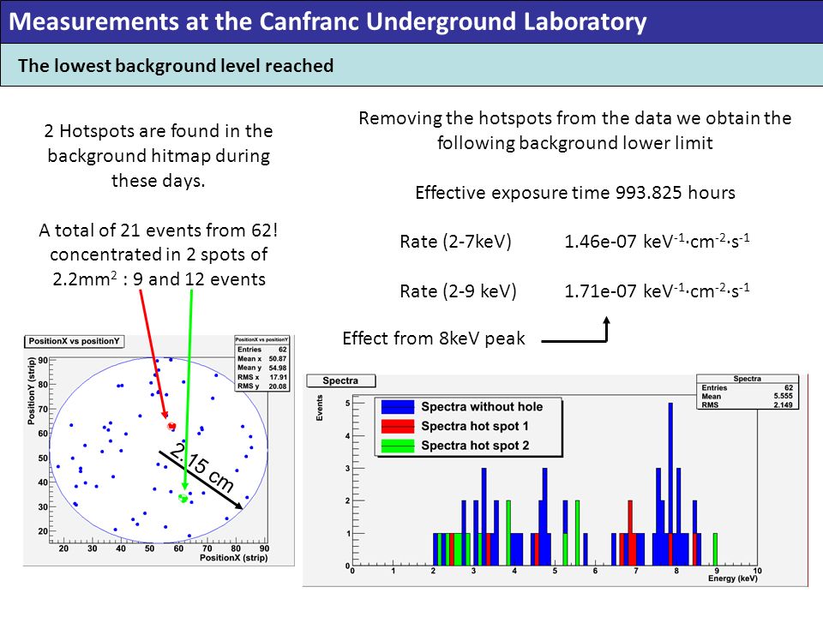Screen dimensions: 823x617
Task: Click the 'PositionX (strip)' axis label
Action: tap(233, 558)
